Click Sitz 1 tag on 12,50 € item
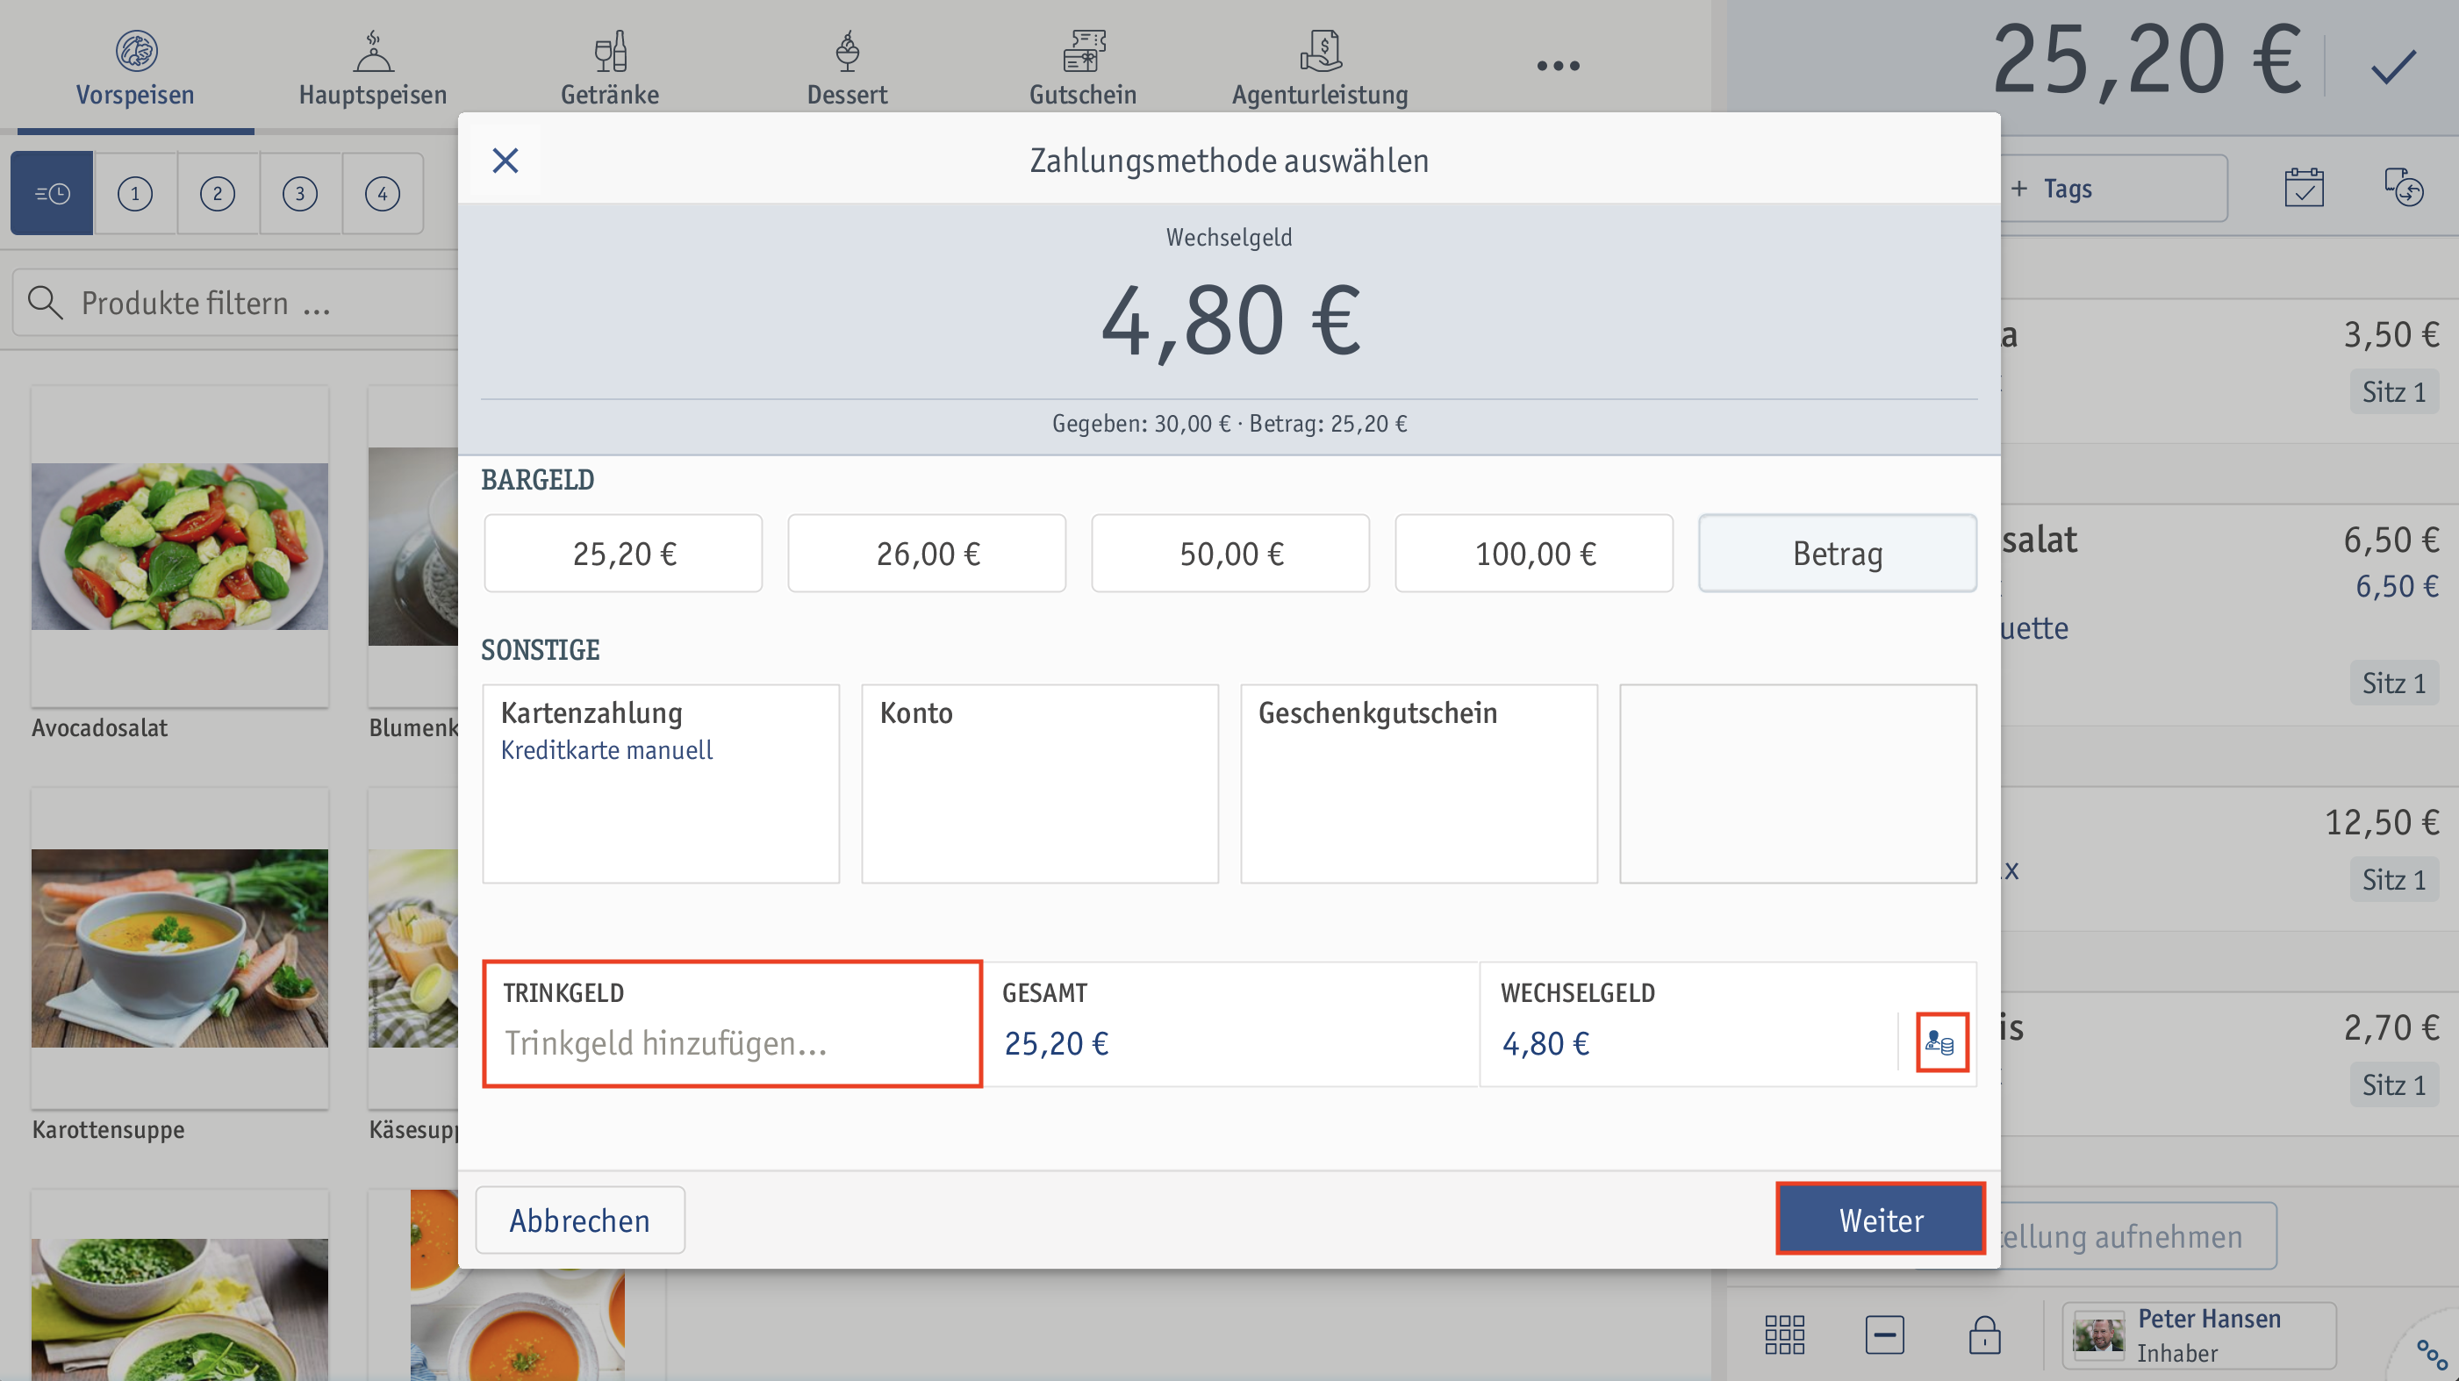Screen dimensions: 2459x1381 click(2393, 879)
